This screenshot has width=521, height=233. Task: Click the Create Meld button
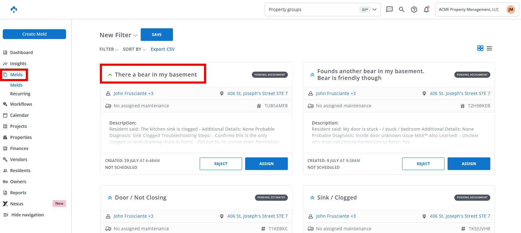coord(34,34)
